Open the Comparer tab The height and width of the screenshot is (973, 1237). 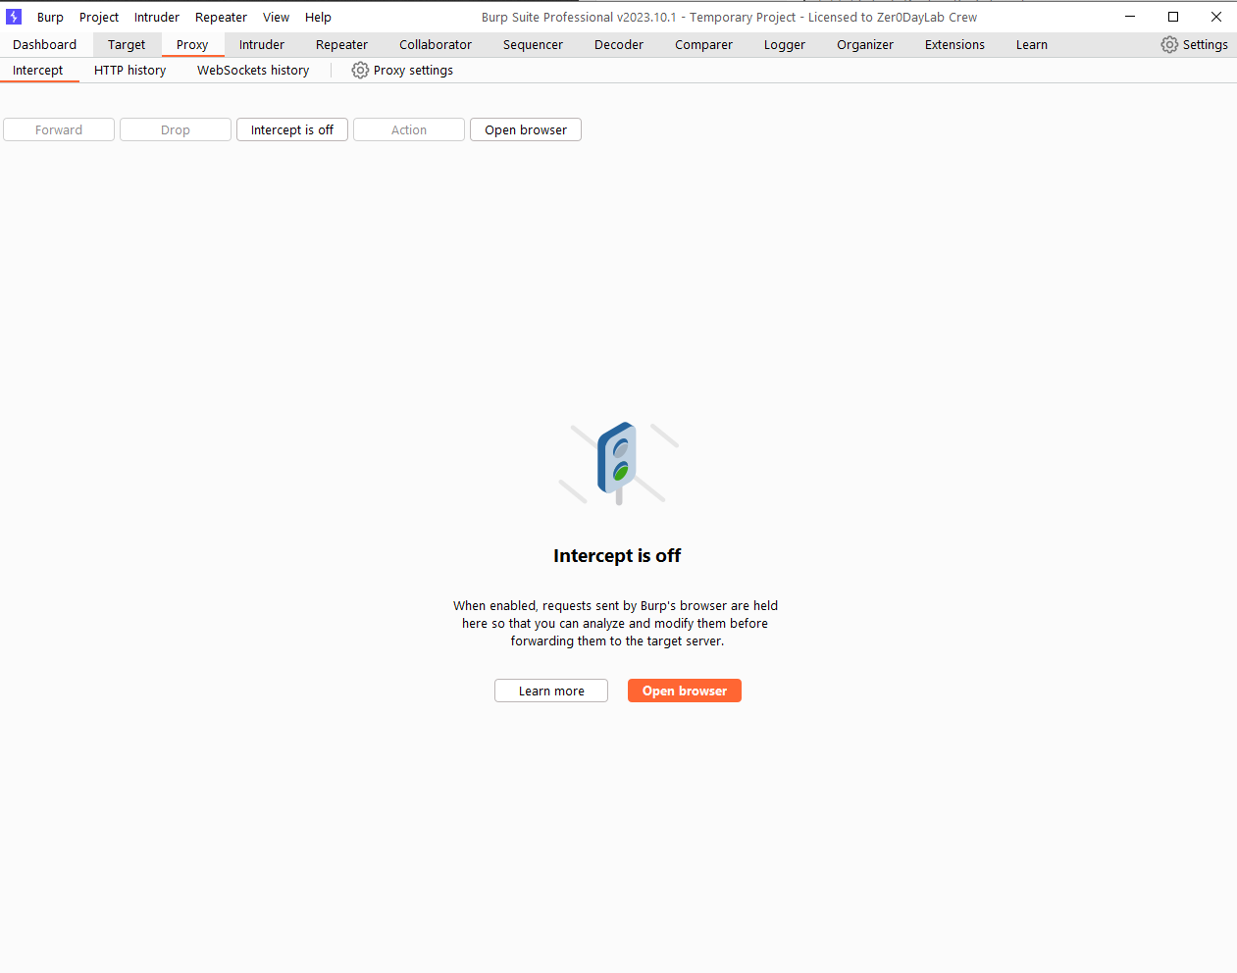(x=703, y=45)
